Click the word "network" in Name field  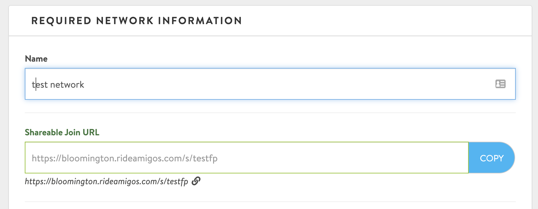point(67,84)
